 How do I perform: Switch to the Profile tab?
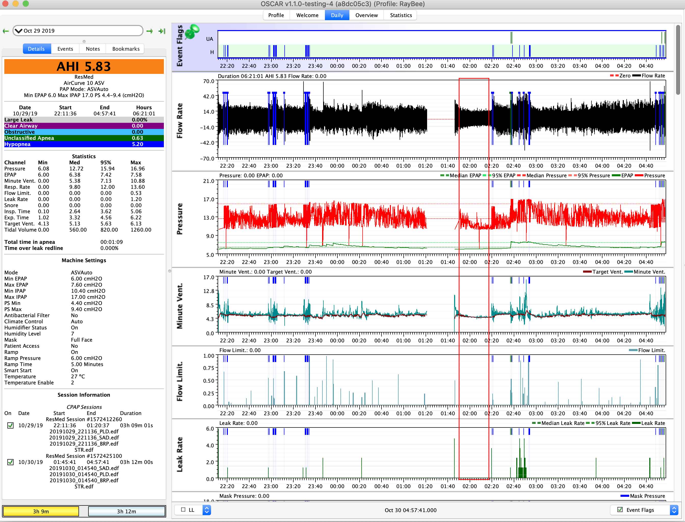[x=276, y=15]
